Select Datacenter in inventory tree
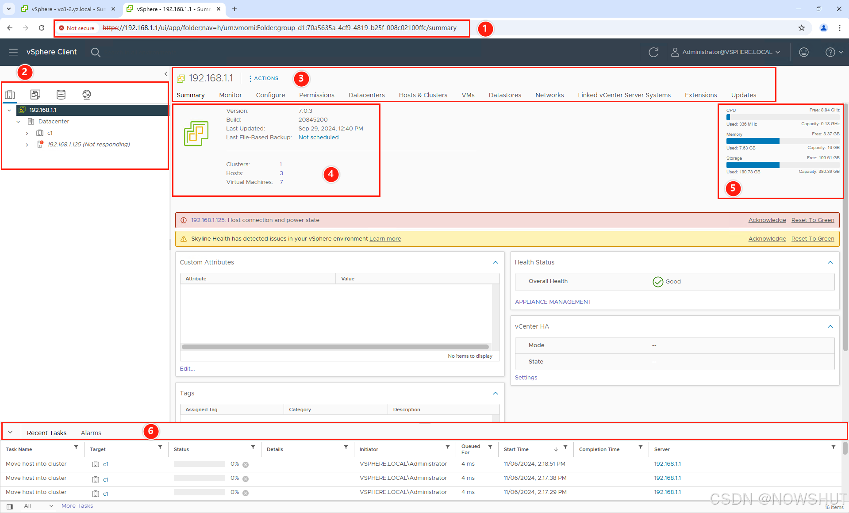Image resolution: width=849 pixels, height=513 pixels. coord(54,122)
